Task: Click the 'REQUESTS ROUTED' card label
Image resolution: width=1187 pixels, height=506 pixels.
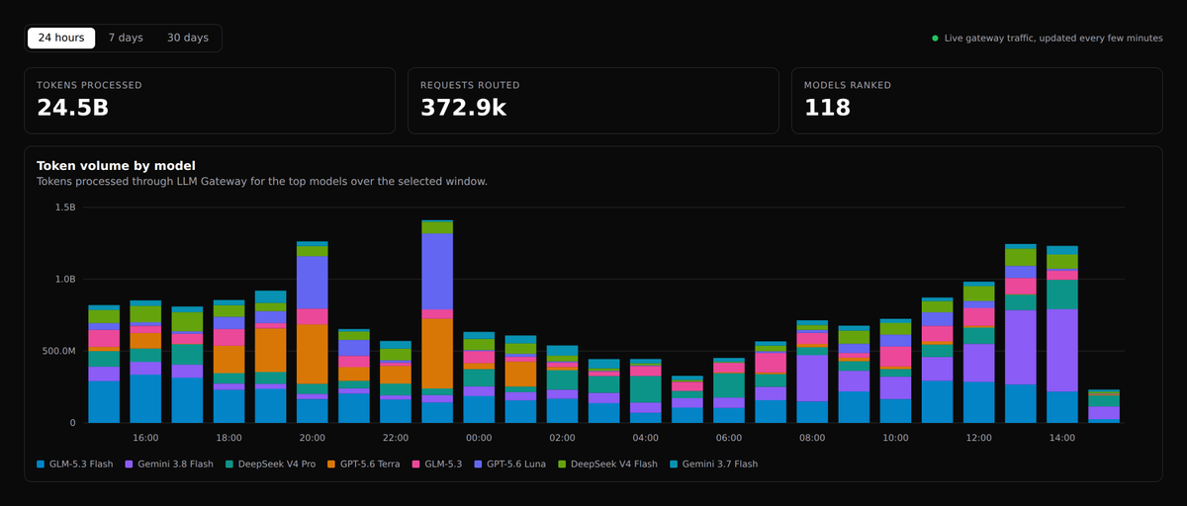Action: (470, 85)
